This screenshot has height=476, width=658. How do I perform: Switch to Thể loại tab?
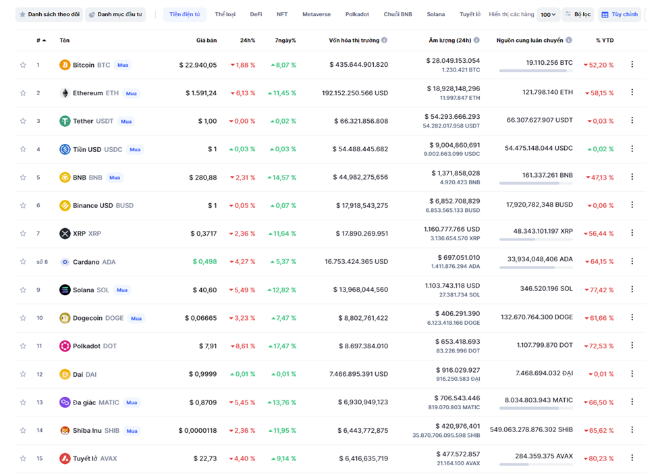point(225,14)
